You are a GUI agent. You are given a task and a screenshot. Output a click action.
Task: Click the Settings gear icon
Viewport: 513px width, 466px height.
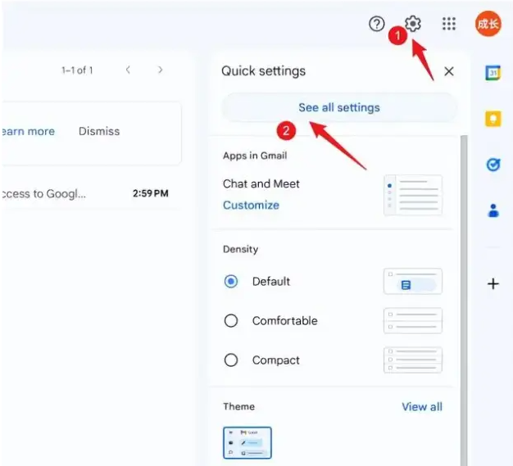tap(413, 24)
